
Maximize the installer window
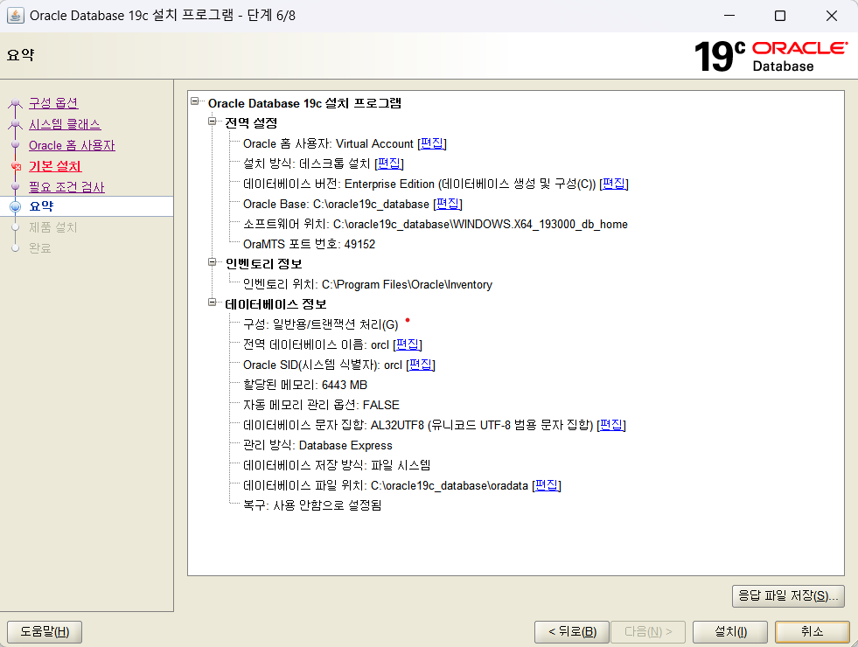780,16
